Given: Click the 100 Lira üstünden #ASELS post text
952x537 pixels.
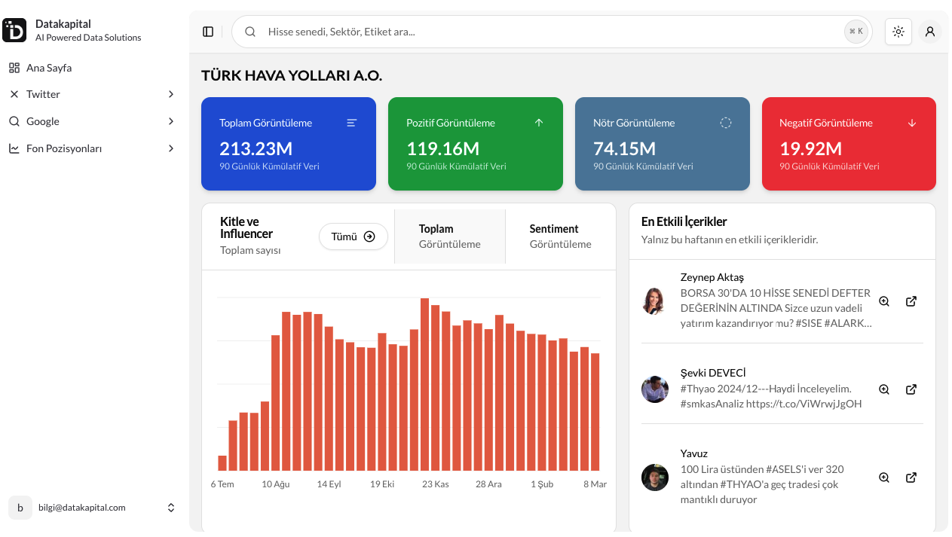Looking at the screenshot, I should click(762, 484).
